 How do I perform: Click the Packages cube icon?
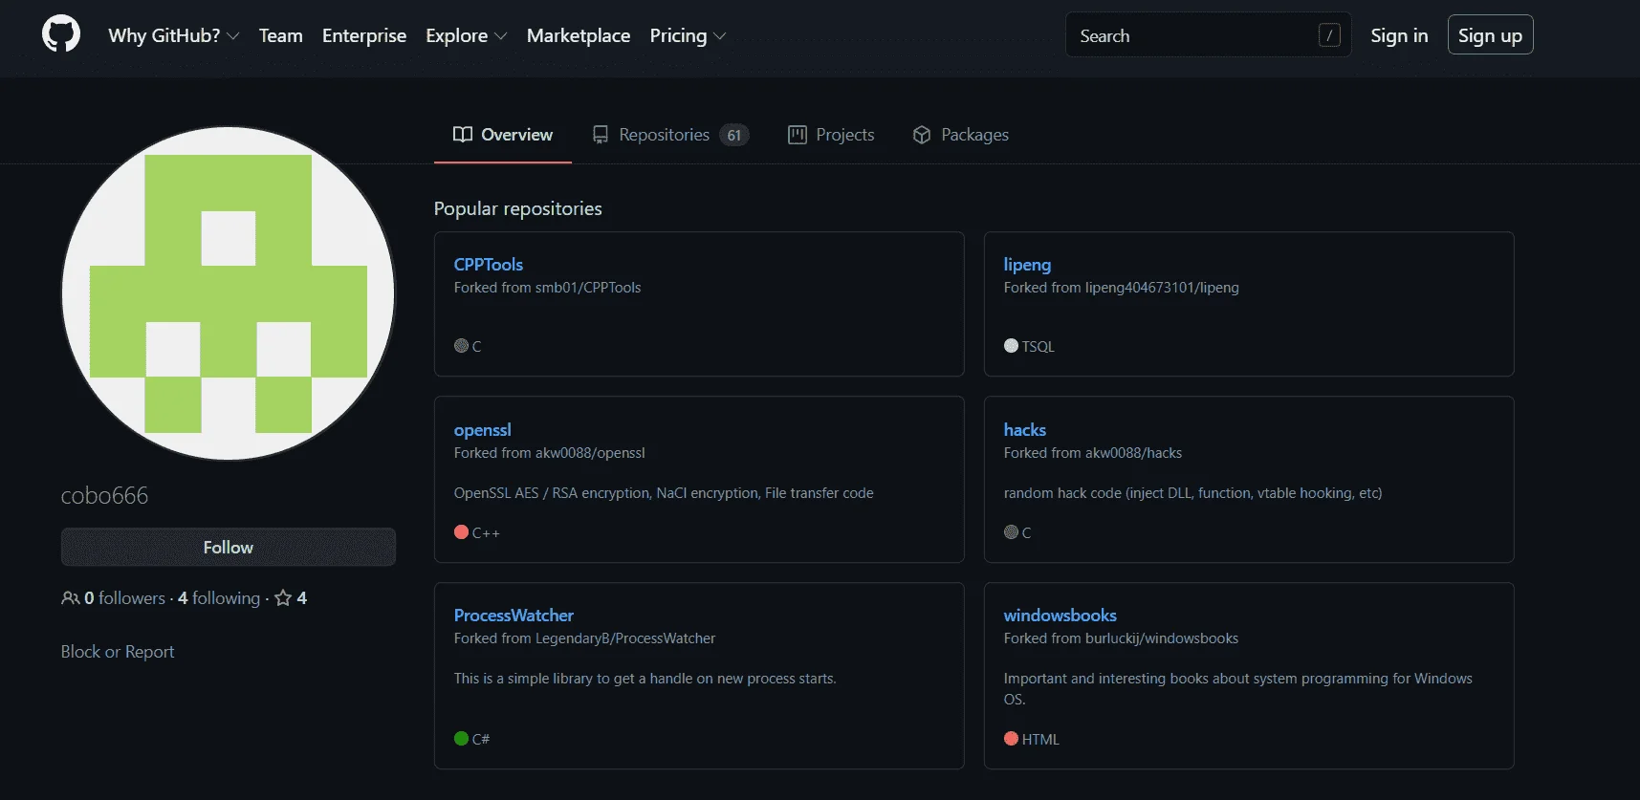[x=922, y=135]
